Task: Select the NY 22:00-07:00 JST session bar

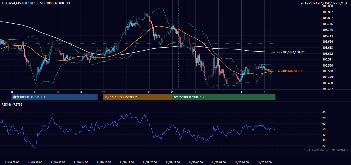Action: (224, 97)
